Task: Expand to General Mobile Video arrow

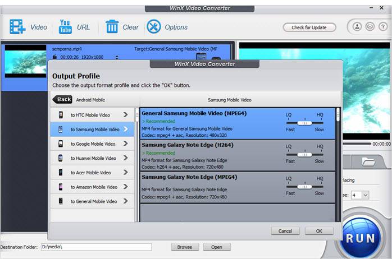Action: click(x=125, y=201)
